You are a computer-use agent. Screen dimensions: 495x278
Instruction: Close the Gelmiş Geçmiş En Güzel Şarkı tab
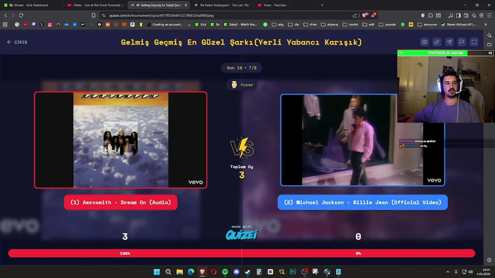[x=186, y=5]
